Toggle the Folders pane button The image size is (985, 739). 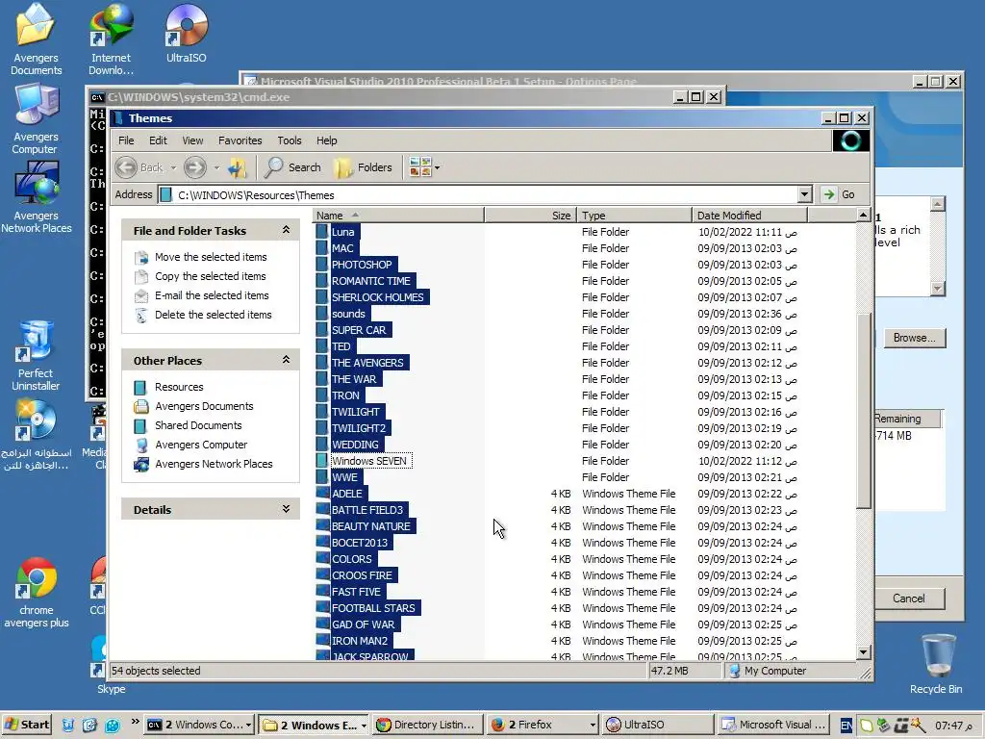[363, 167]
